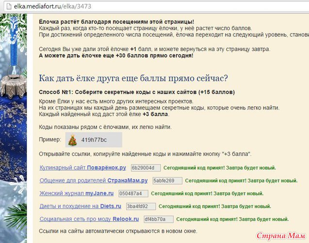
Task: Click the accepted-code message next to Diets.ru
Action: 215,206
